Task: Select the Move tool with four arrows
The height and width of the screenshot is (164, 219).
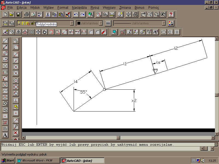Action: [38, 32]
